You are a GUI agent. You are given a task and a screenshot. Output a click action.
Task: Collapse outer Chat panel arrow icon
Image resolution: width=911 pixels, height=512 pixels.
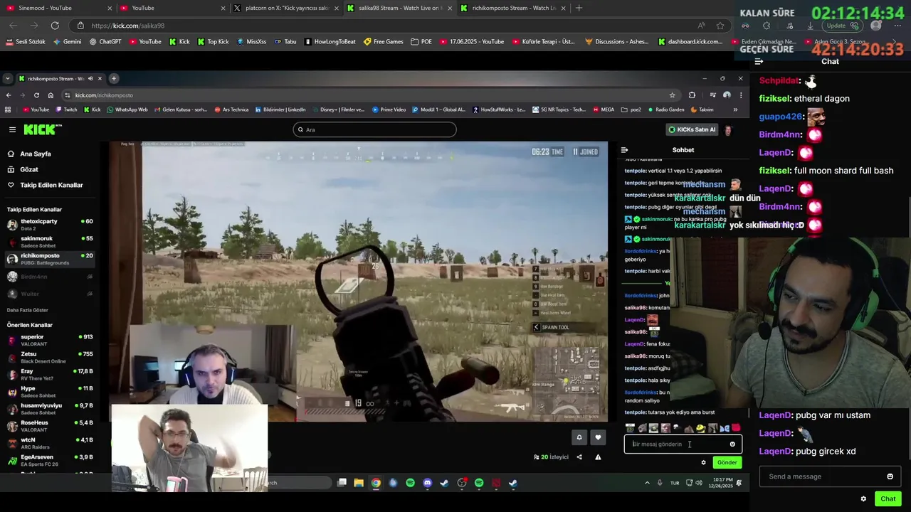759,61
